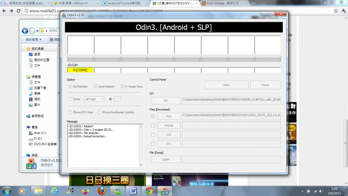Enable Phone Bootloader Update option
This screenshot has width=348, height=196.
click(x=100, y=112)
